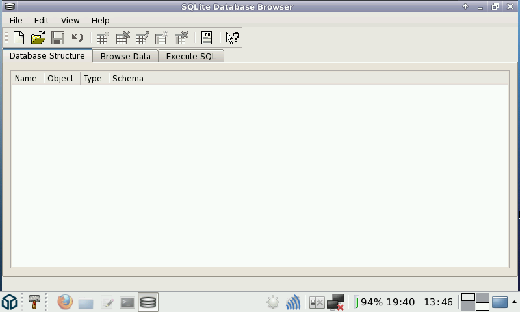Activate the What's This help pointer
The height and width of the screenshot is (312, 520).
pos(232,38)
